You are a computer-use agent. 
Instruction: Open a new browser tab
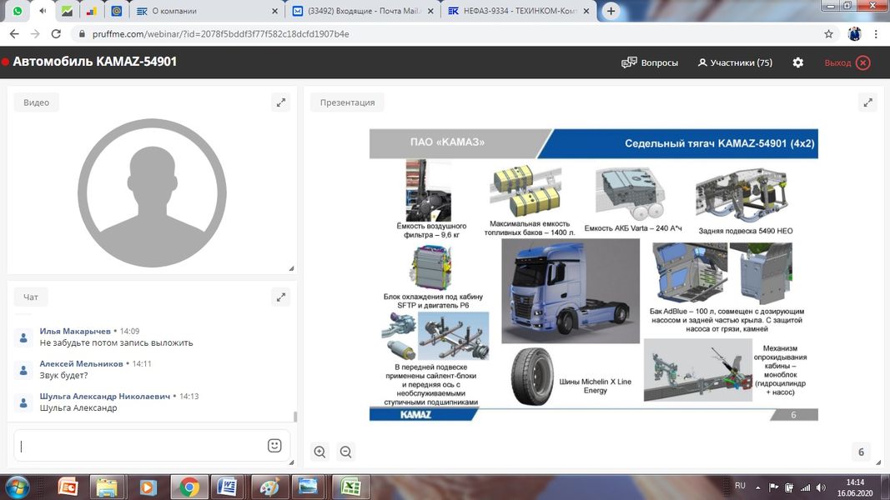[611, 11]
